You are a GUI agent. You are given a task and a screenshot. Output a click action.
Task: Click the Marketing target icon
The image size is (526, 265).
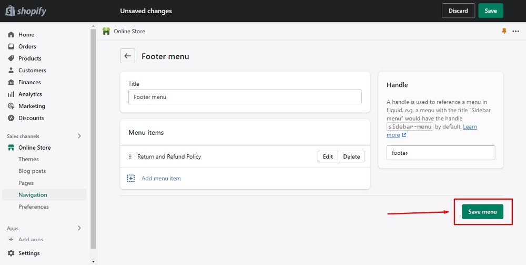pyautogui.click(x=11, y=106)
